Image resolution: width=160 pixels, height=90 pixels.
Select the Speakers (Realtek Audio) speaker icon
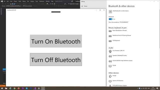click(110, 56)
